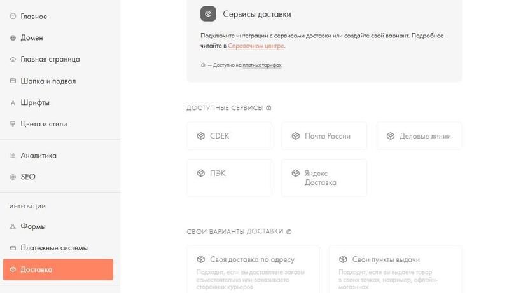Click the box icon on Яндекс Доставка card
The image size is (509, 293).
296,174
